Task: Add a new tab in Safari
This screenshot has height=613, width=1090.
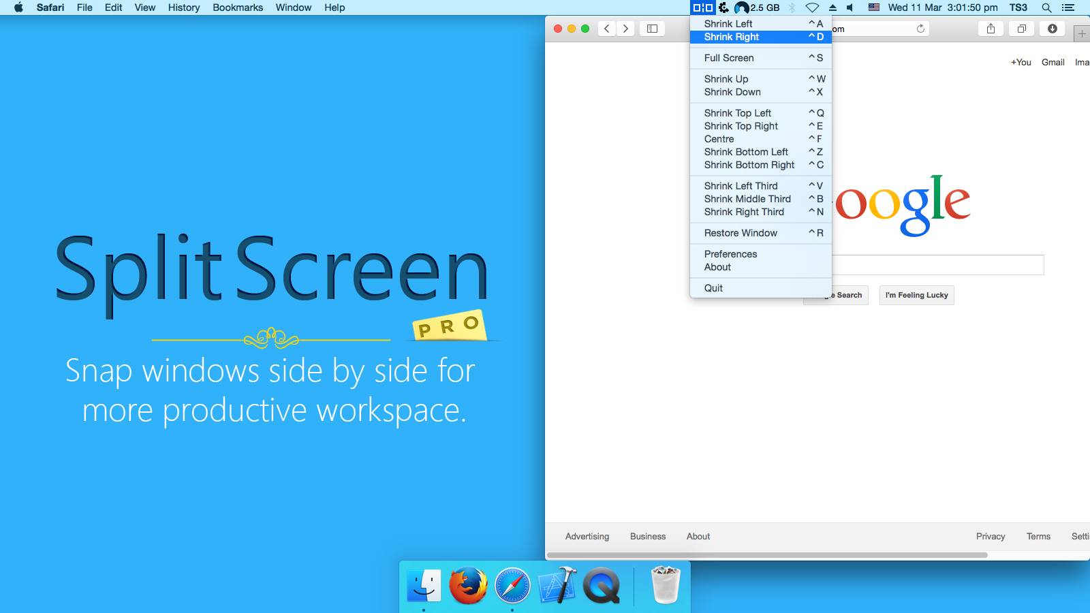Action: [1082, 33]
